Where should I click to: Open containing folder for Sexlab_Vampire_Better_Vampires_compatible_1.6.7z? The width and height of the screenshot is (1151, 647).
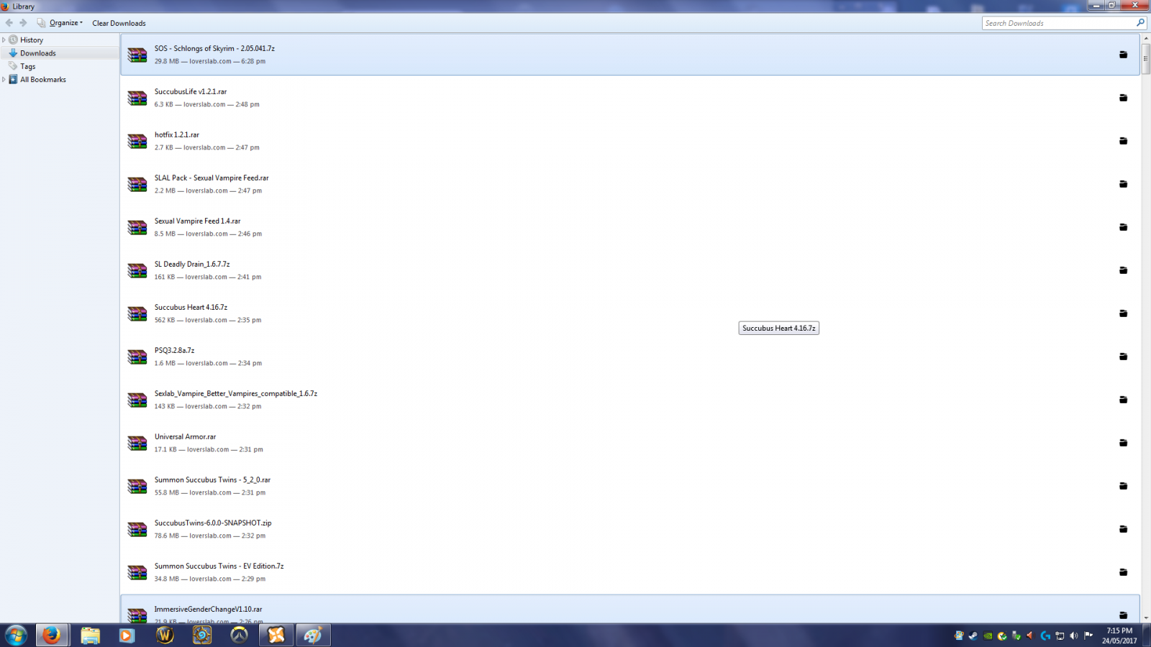(1123, 400)
